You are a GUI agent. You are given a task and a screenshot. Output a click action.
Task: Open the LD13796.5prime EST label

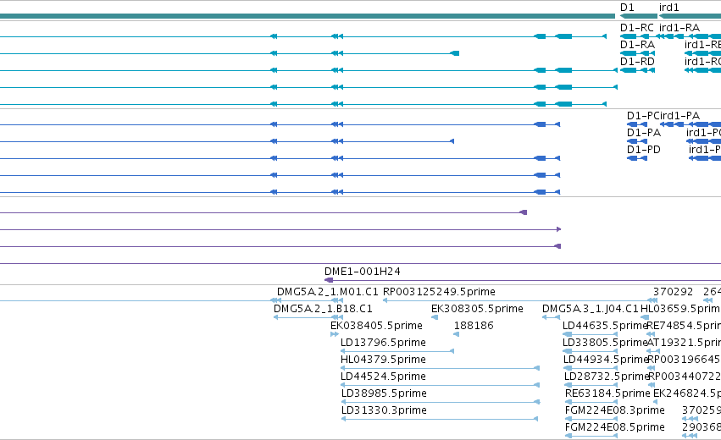(383, 343)
